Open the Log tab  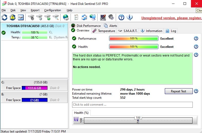pyautogui.click(x=171, y=31)
